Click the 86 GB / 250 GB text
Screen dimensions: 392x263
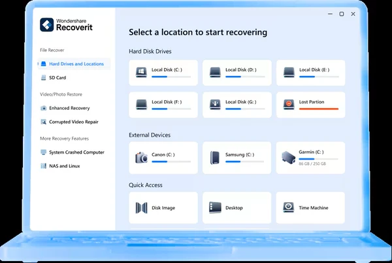[x=312, y=164]
